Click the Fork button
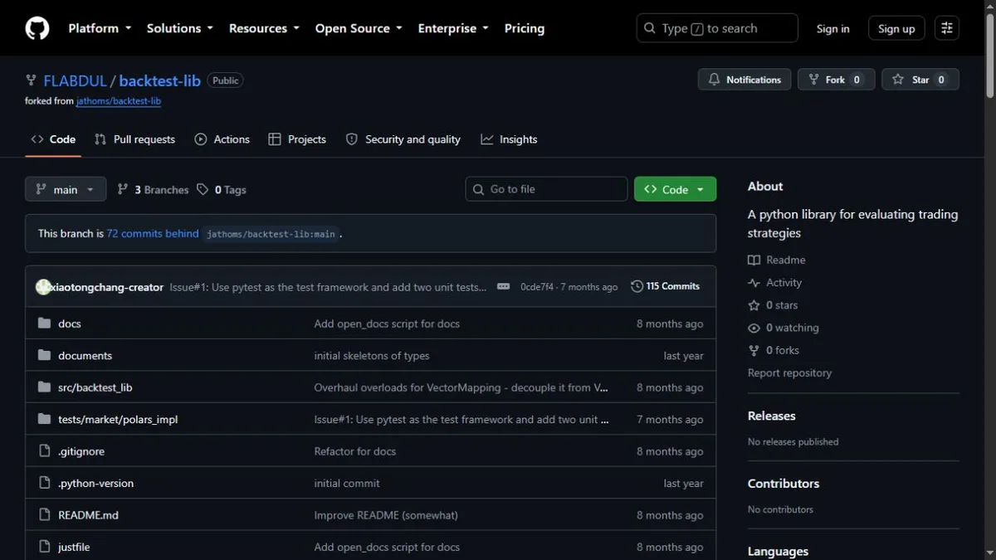The width and height of the screenshot is (996, 560). (836, 80)
